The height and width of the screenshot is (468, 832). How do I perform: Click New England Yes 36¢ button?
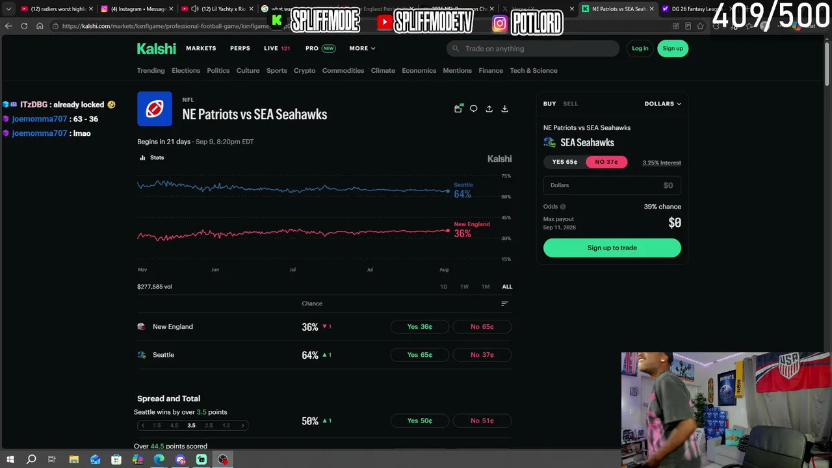419,326
